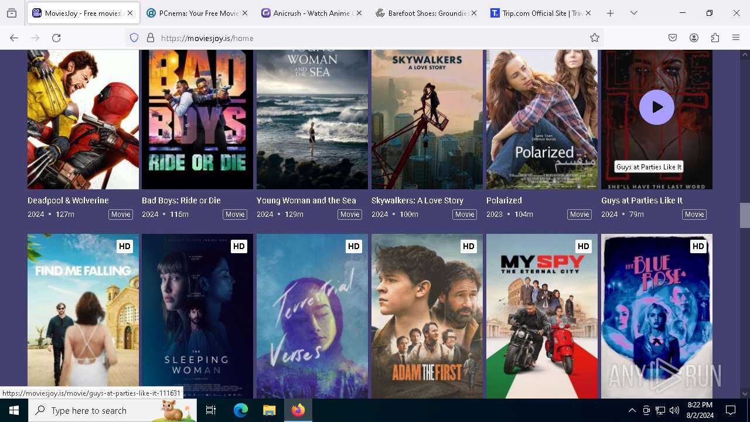Bookmark this page with the star
Image resolution: width=750 pixels, height=422 pixels.
595,38
